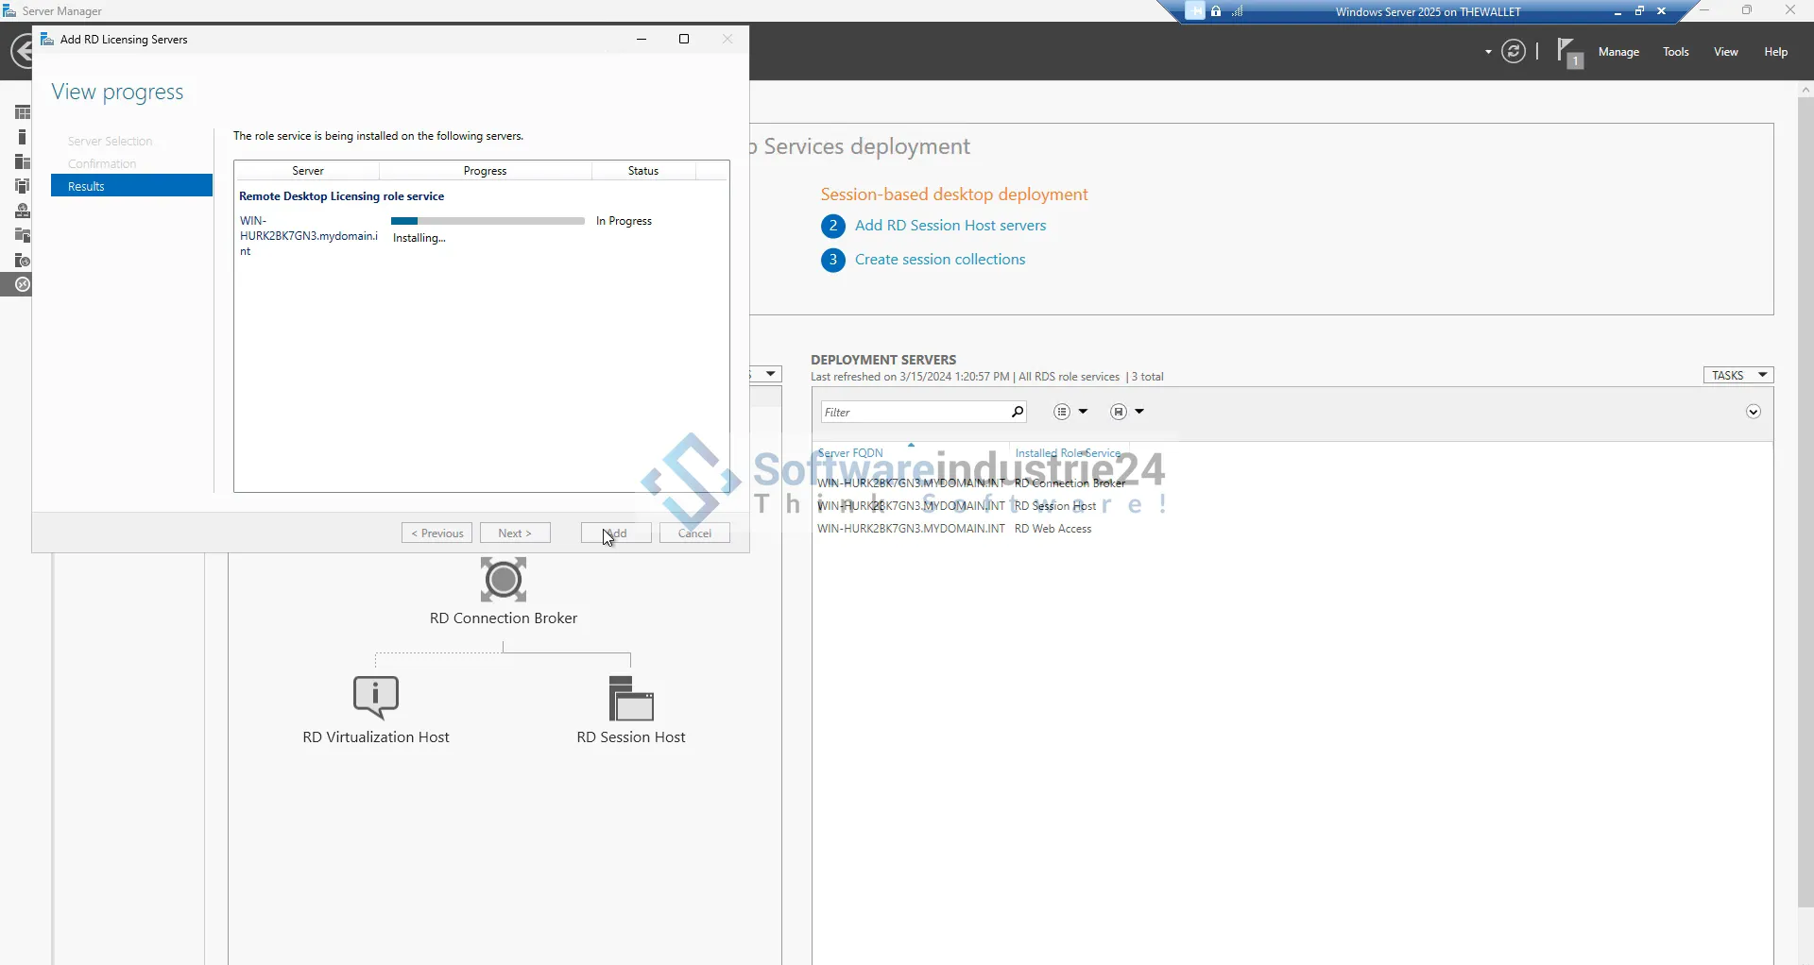
Task: Expand the TASKS dropdown for Deployment Servers
Action: click(x=1737, y=376)
